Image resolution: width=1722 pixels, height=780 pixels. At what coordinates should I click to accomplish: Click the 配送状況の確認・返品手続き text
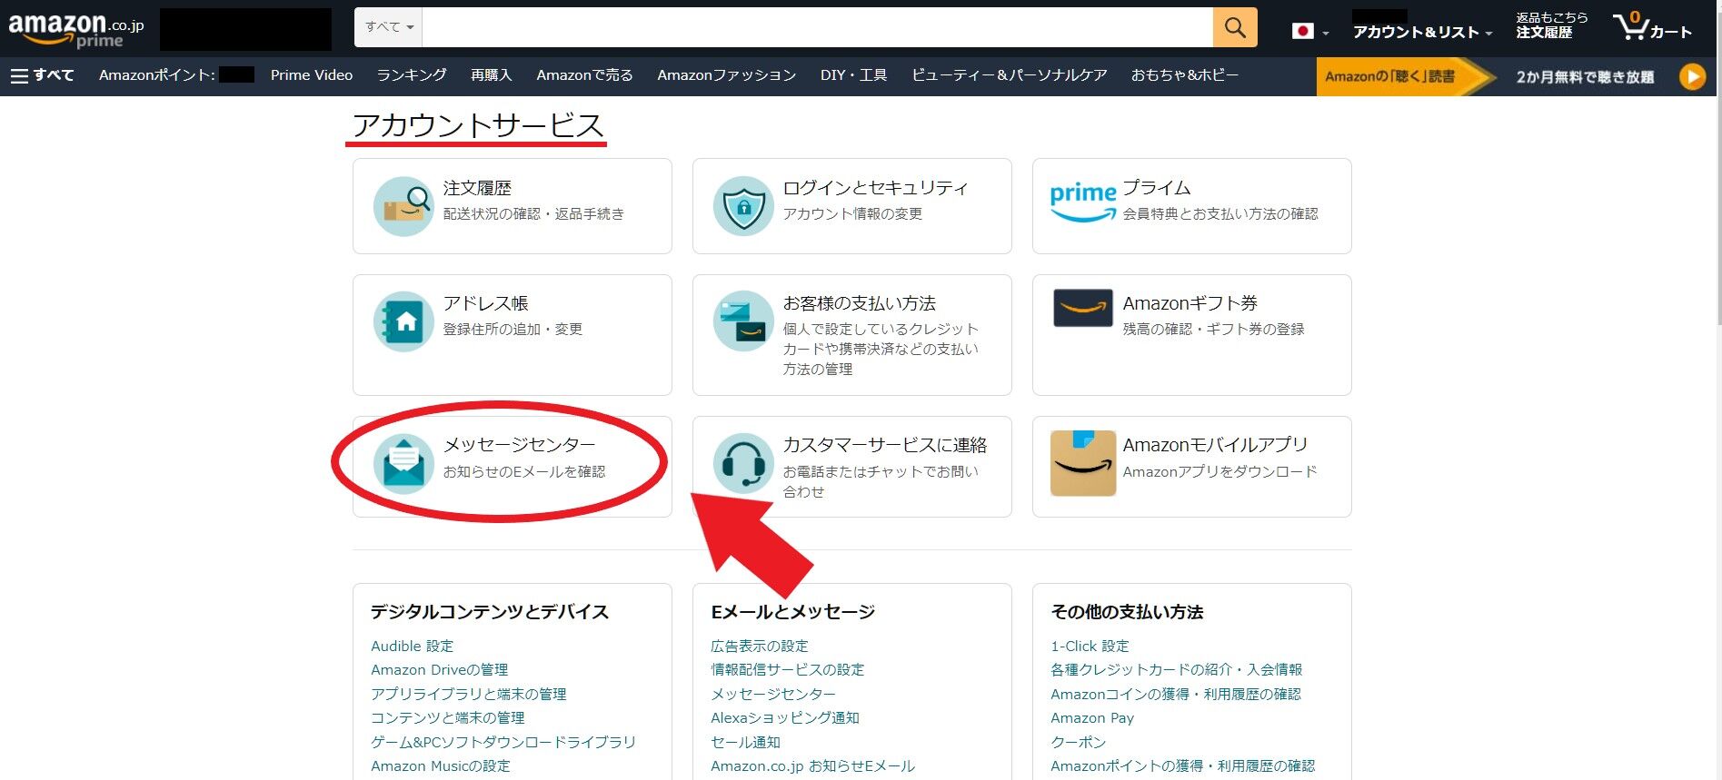pos(533,214)
